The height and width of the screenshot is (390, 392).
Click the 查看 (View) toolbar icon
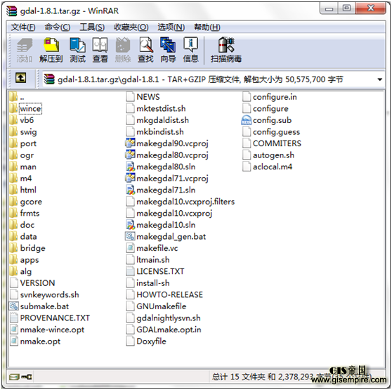[100, 50]
